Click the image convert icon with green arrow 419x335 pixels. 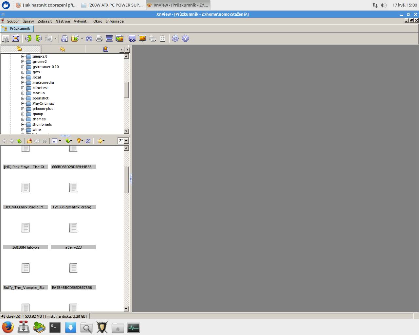[x=119, y=39]
